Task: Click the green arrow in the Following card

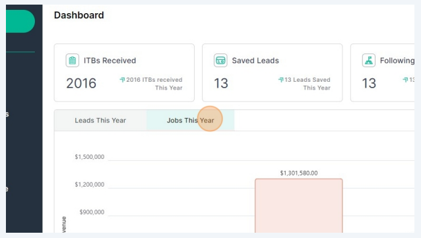Action: tap(405, 80)
